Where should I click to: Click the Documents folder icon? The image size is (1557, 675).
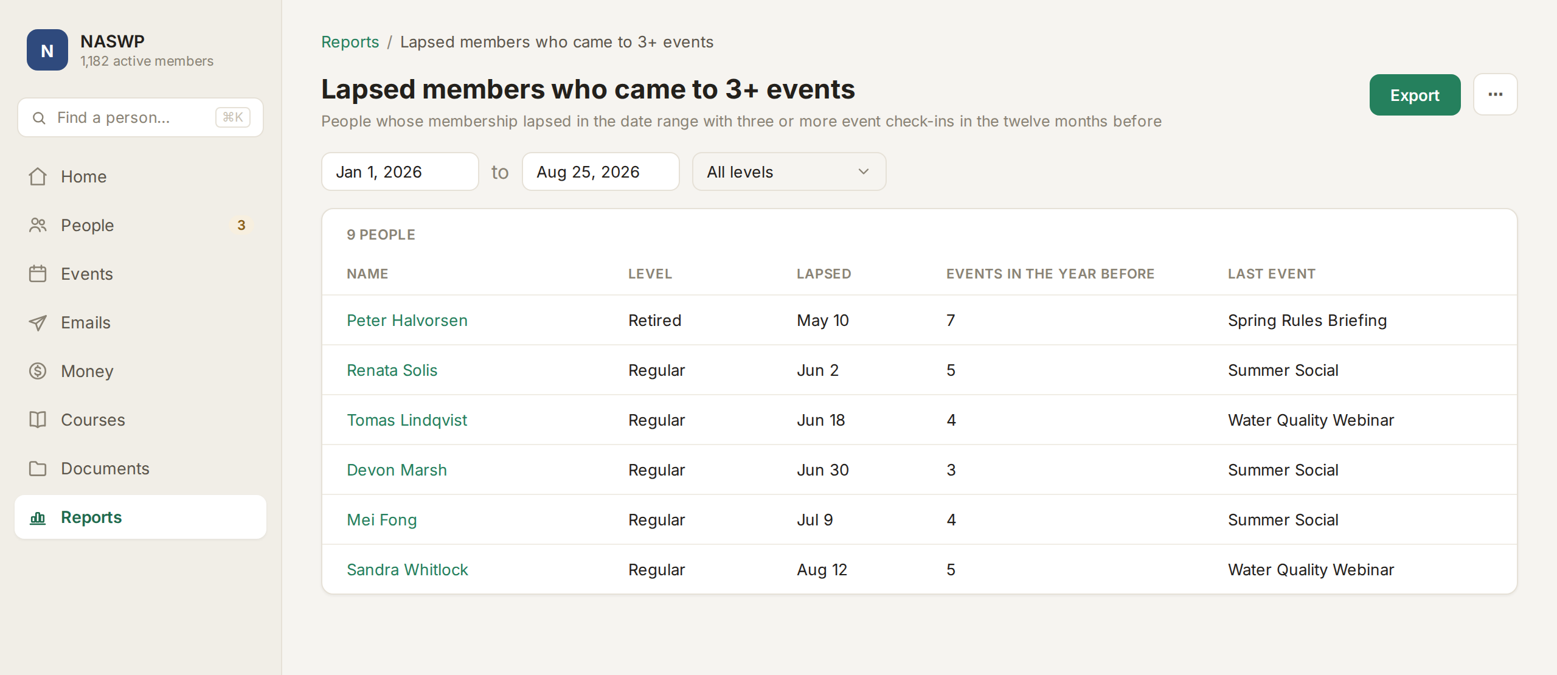click(38, 468)
